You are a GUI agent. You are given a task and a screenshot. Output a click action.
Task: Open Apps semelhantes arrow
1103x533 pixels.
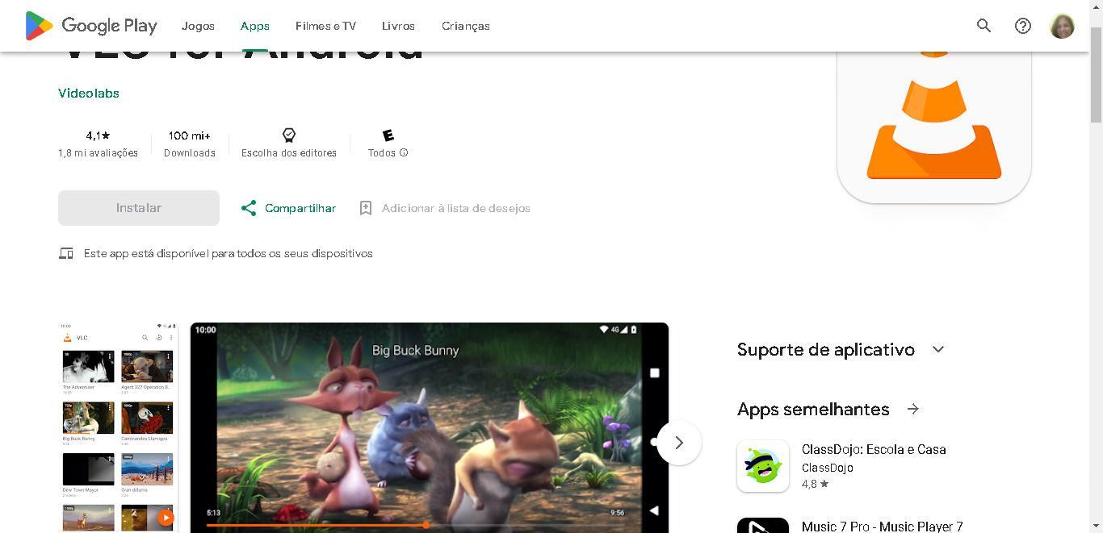[912, 409]
